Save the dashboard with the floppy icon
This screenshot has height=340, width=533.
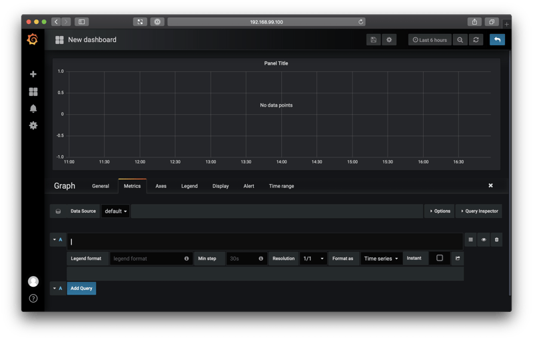(373, 40)
